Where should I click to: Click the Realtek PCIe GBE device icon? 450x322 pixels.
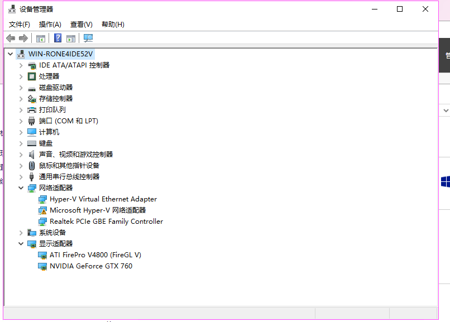[42, 222]
